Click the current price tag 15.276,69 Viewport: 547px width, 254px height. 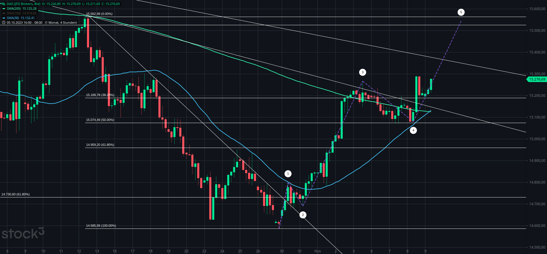coord(537,79)
